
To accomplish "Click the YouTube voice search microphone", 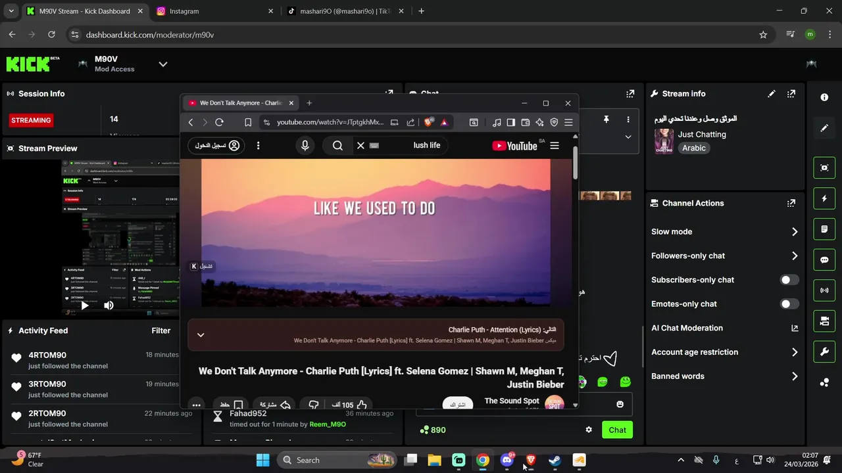I will pyautogui.click(x=305, y=146).
